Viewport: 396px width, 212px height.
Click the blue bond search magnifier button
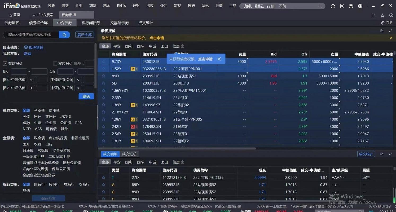(64, 35)
